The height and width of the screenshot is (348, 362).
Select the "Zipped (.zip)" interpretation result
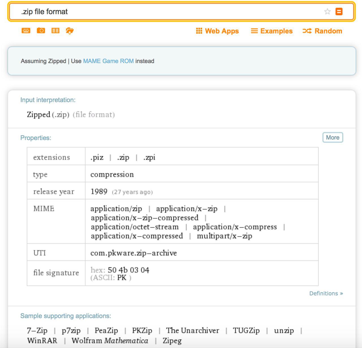pos(48,115)
